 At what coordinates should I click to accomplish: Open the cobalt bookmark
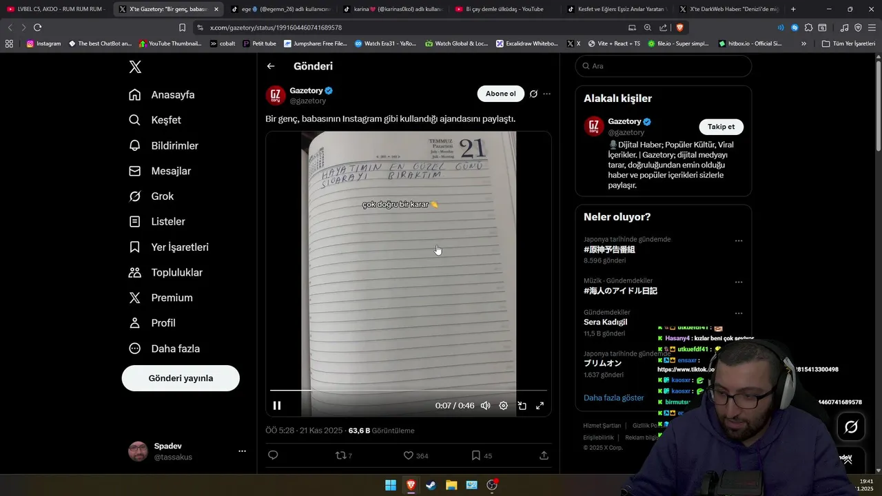tap(223, 43)
